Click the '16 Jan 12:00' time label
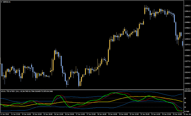The image size is (191, 116). 59,114
